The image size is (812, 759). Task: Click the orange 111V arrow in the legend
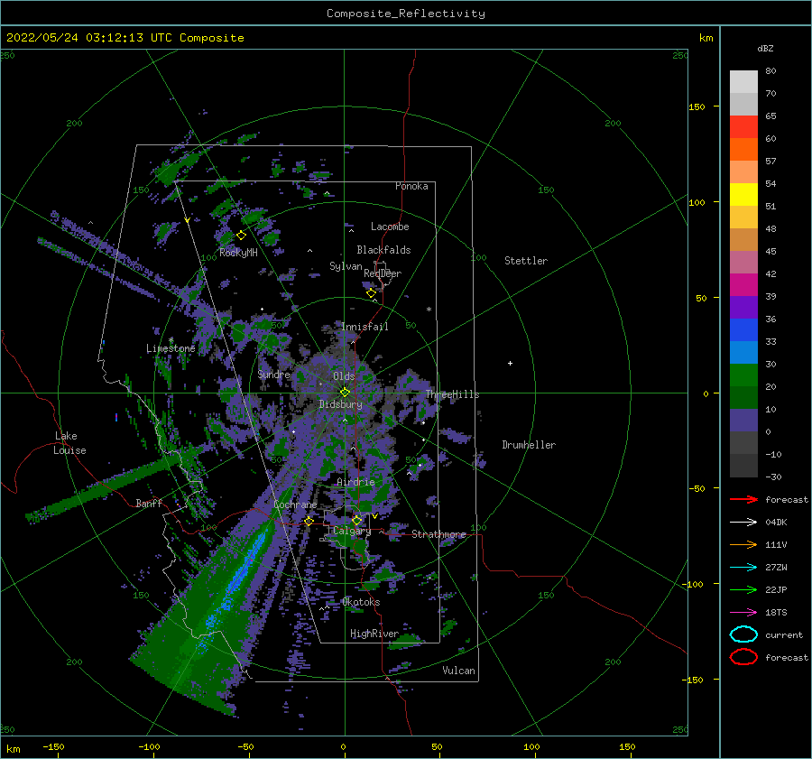click(743, 544)
